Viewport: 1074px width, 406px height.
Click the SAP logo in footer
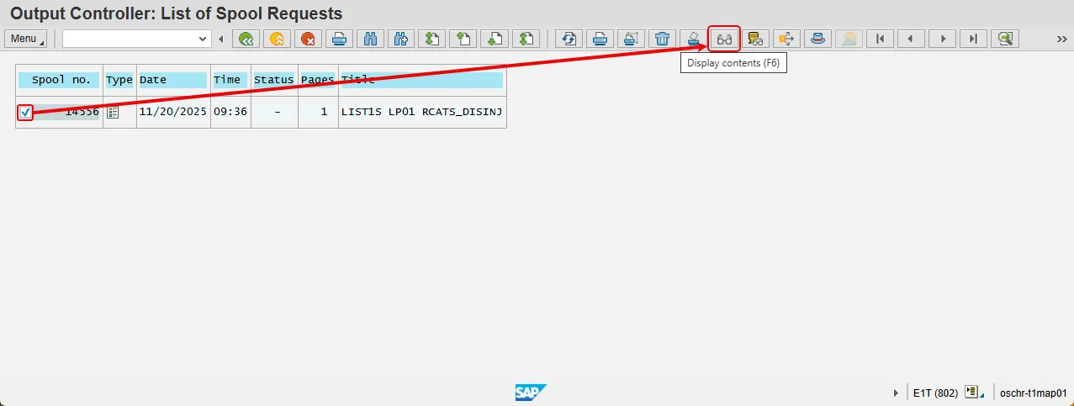coord(532,393)
